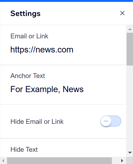The height and width of the screenshot is (164, 133).
Task: Click the 'Hide Text' label
Action: (x=24, y=149)
